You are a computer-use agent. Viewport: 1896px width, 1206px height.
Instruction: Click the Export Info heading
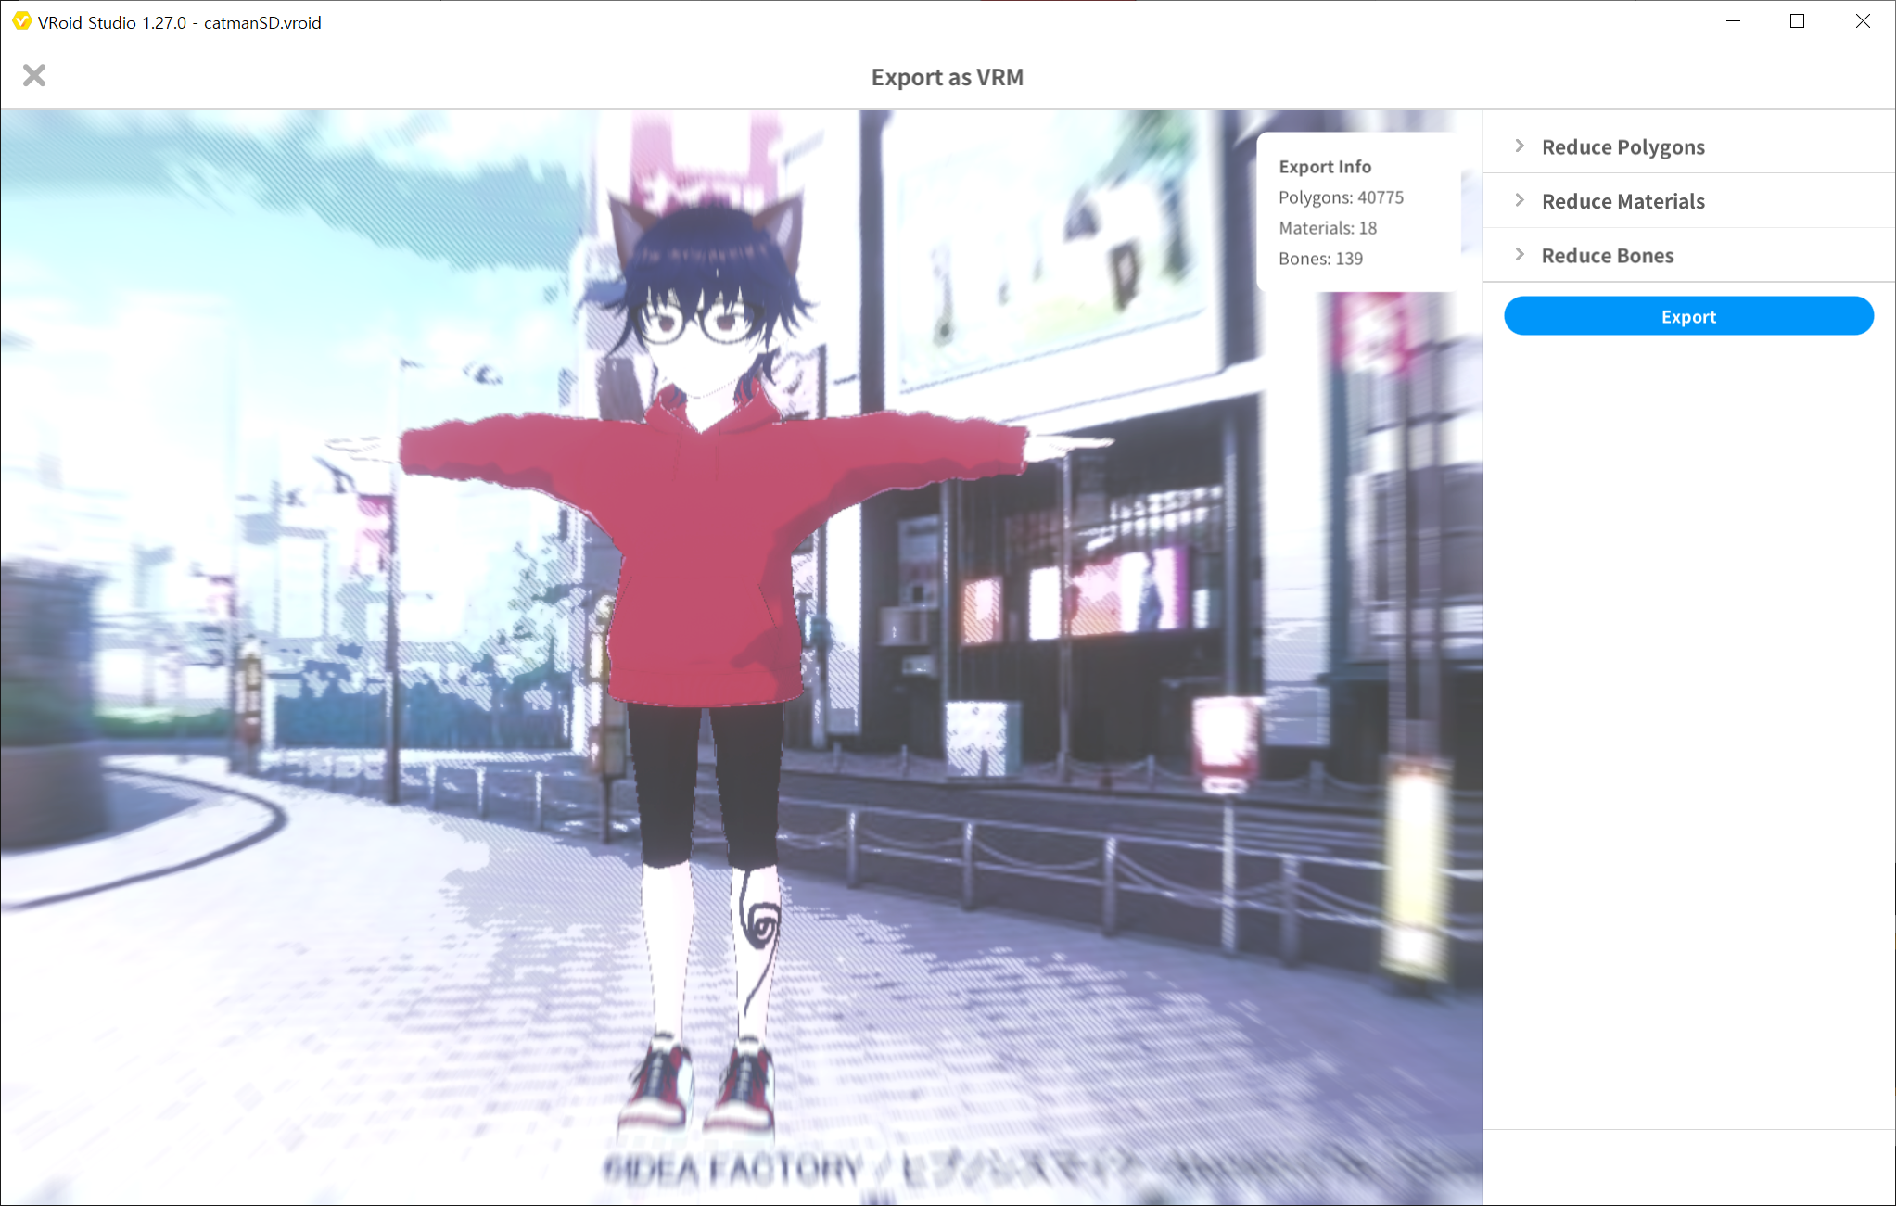click(x=1324, y=167)
